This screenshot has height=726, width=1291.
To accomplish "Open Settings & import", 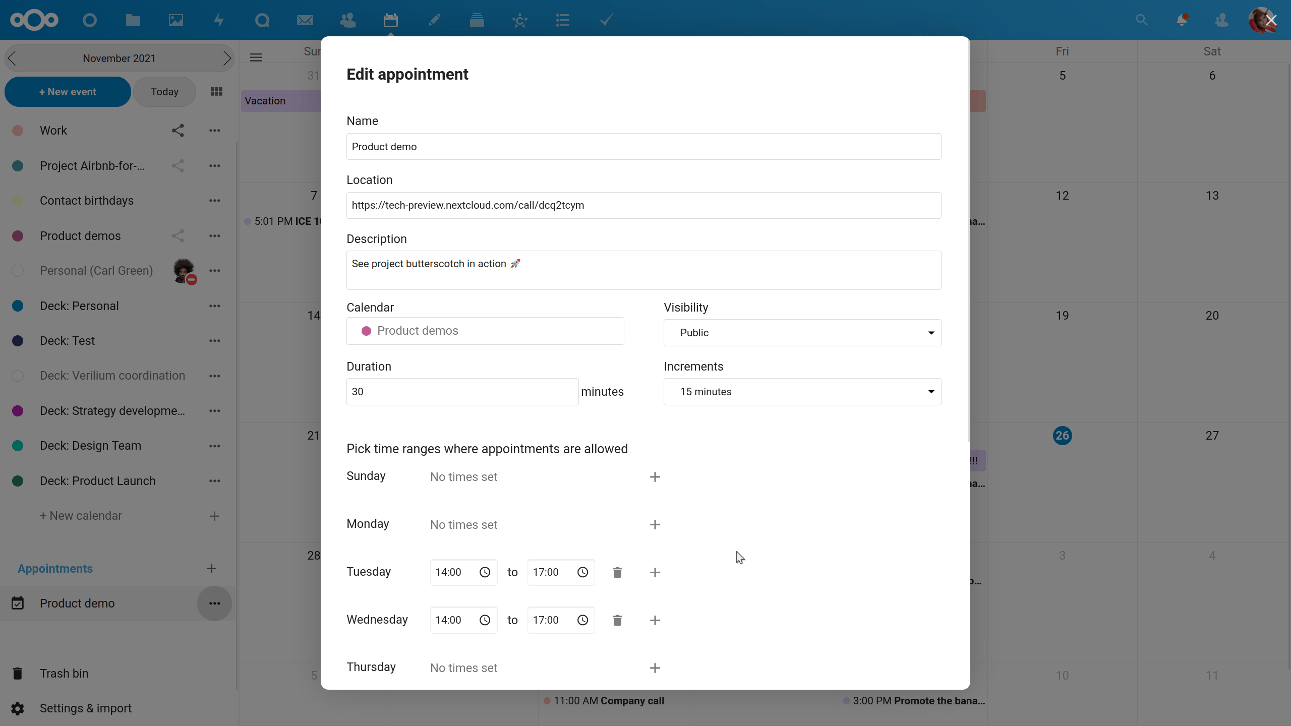I will click(86, 708).
